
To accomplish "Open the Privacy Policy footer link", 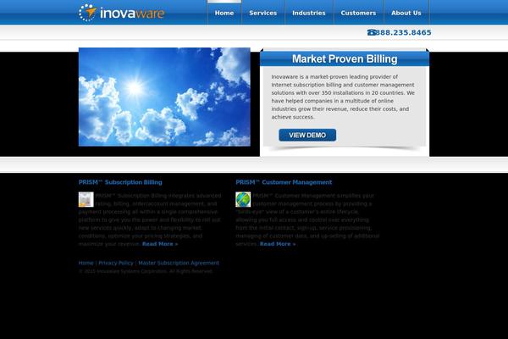I will point(116,263).
